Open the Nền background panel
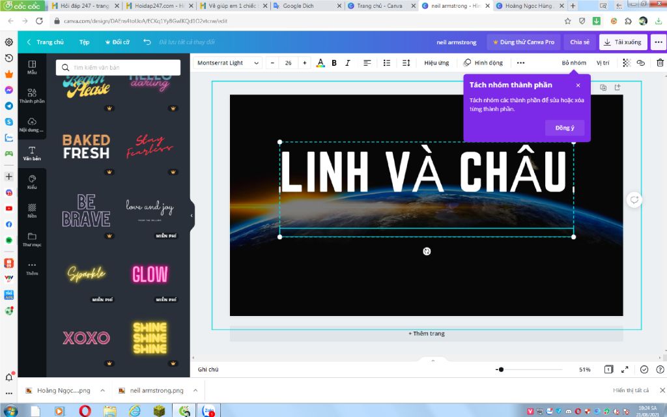This screenshot has width=667, height=417. point(32,210)
